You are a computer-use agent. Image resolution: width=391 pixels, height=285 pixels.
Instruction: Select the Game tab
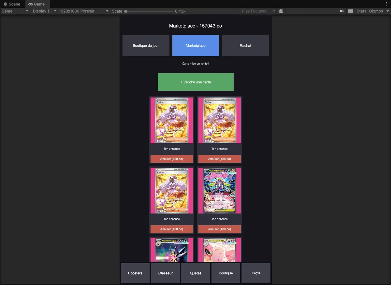pyautogui.click(x=37, y=4)
